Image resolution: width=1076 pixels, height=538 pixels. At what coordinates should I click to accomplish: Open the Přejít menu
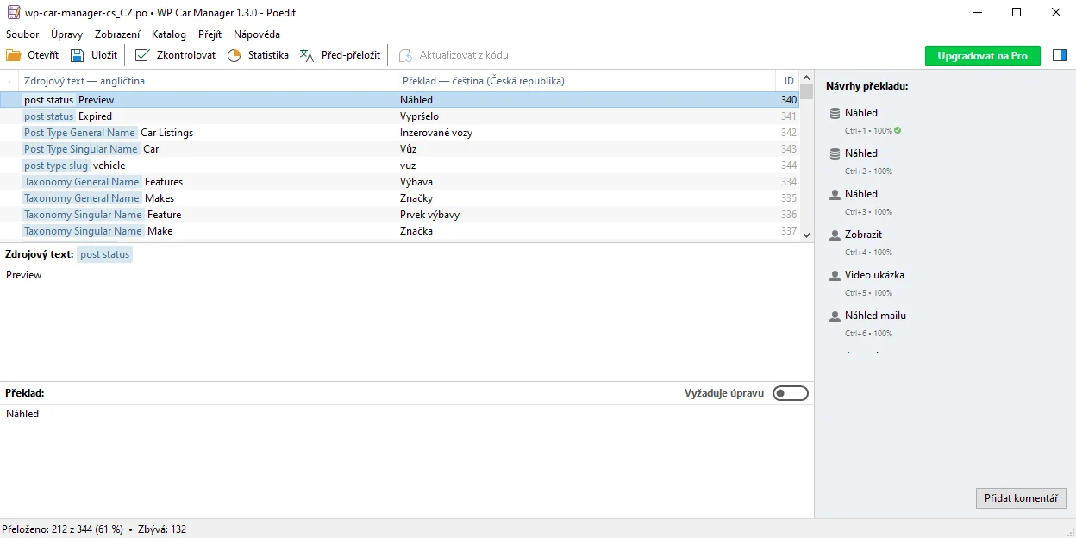click(x=210, y=34)
